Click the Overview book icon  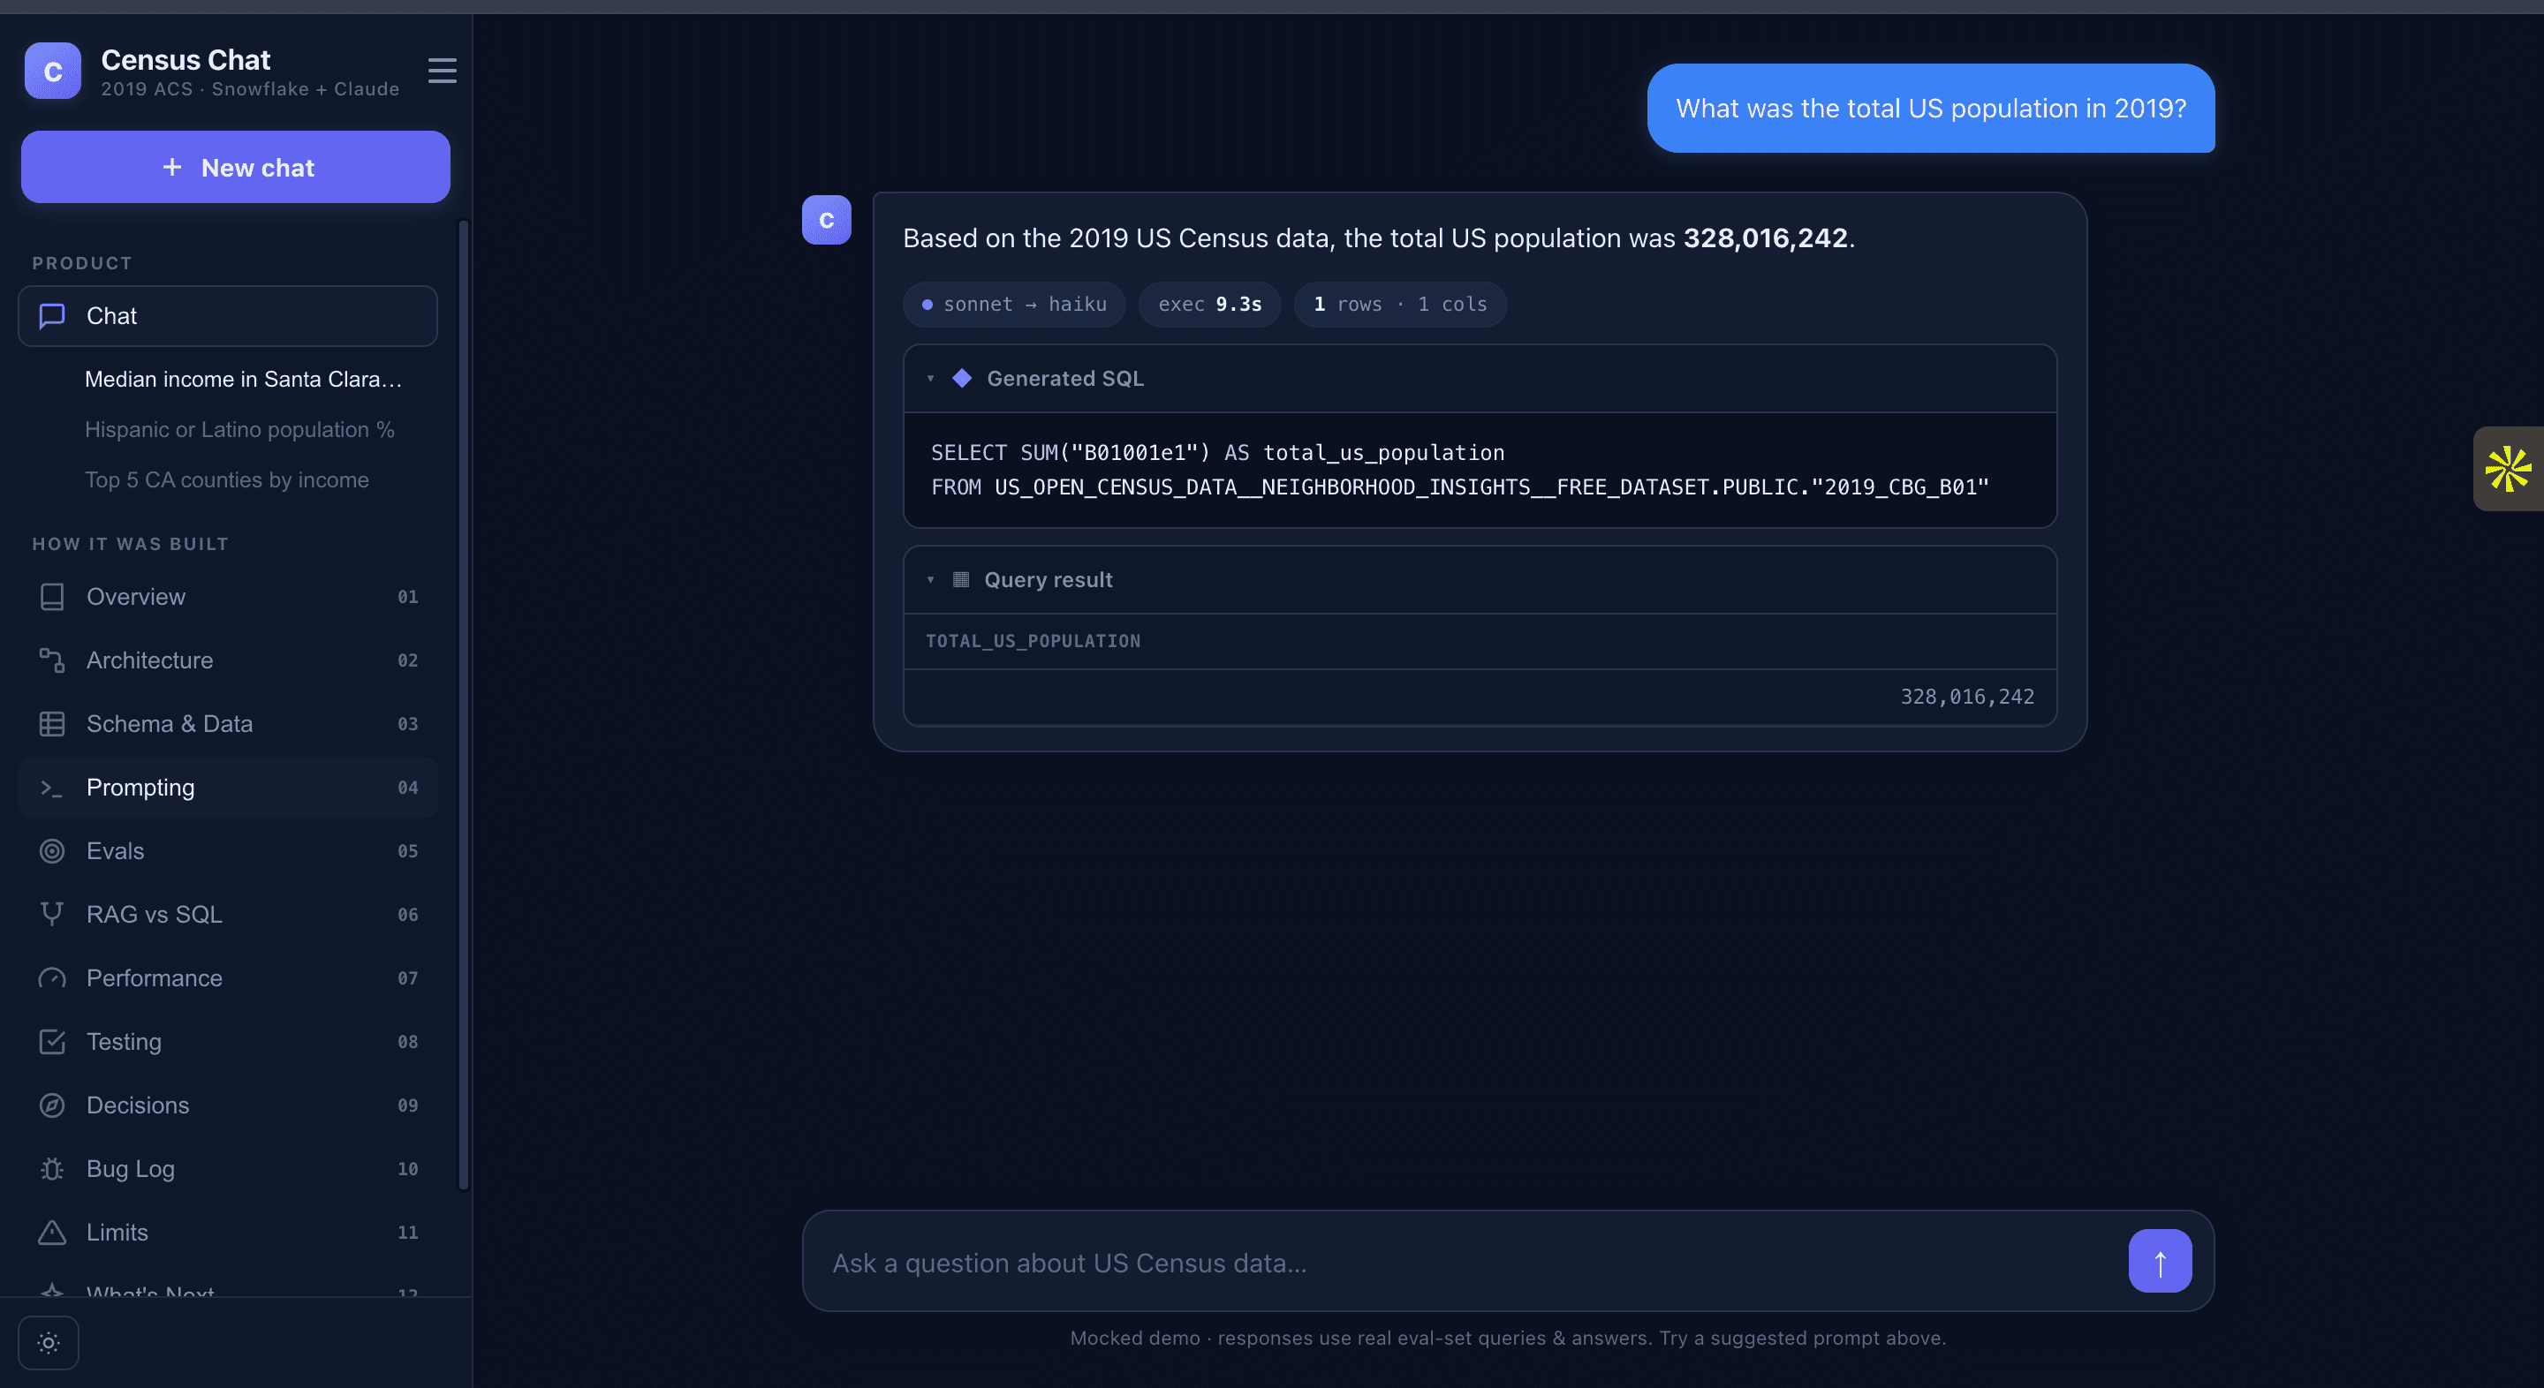tap(51, 596)
